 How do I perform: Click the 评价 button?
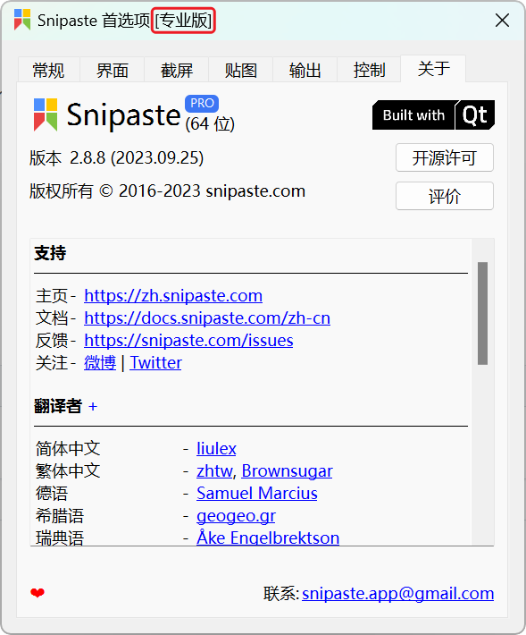[x=445, y=196]
